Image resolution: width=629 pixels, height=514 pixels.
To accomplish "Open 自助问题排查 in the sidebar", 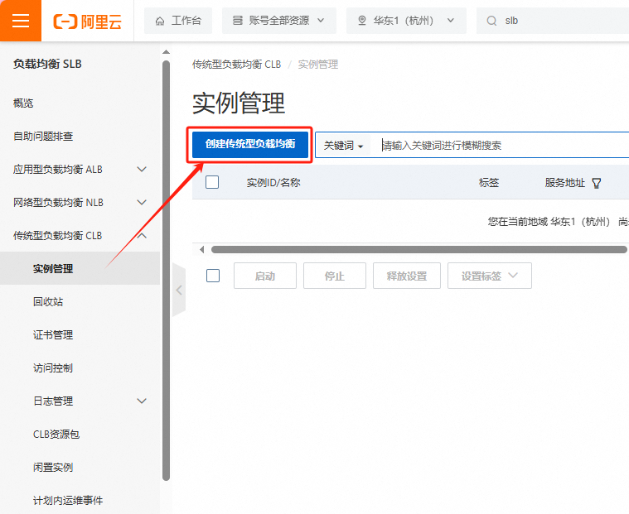I will (x=43, y=137).
